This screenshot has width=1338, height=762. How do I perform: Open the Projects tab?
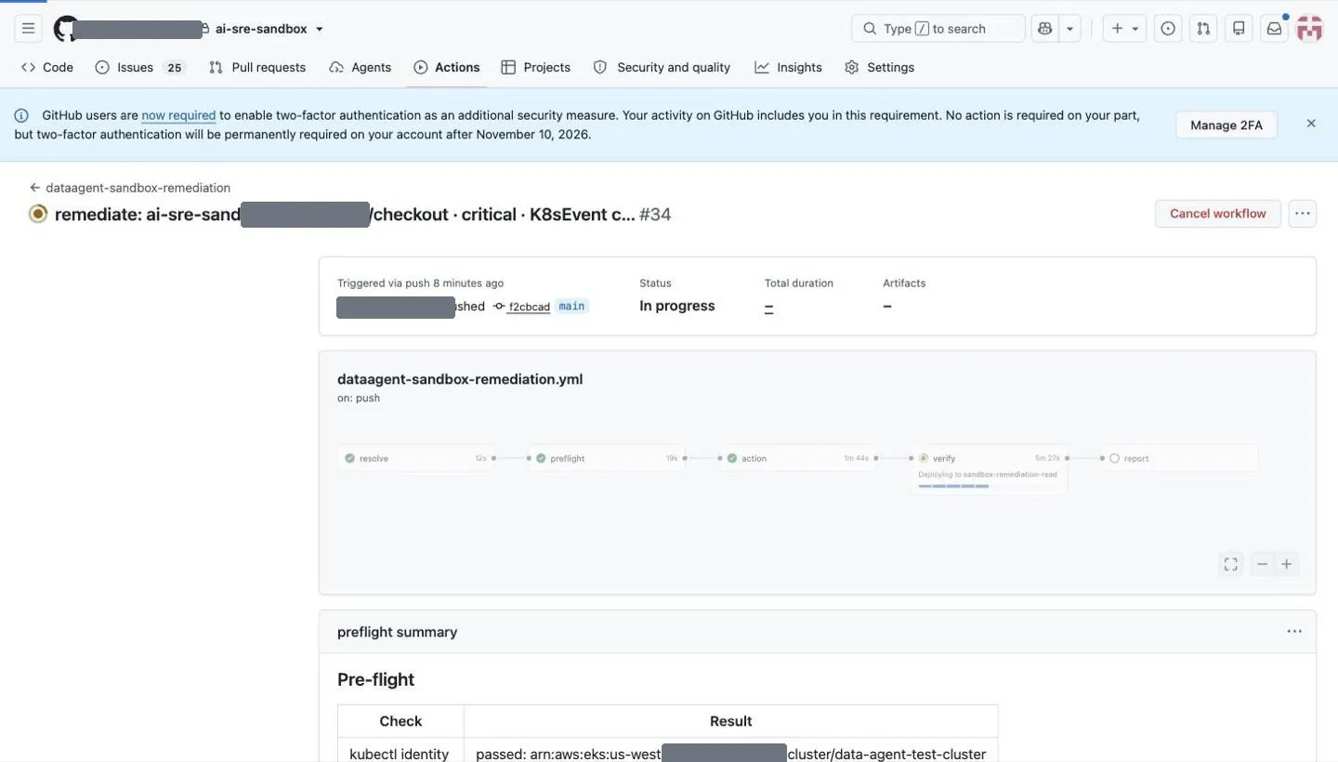[536, 67]
